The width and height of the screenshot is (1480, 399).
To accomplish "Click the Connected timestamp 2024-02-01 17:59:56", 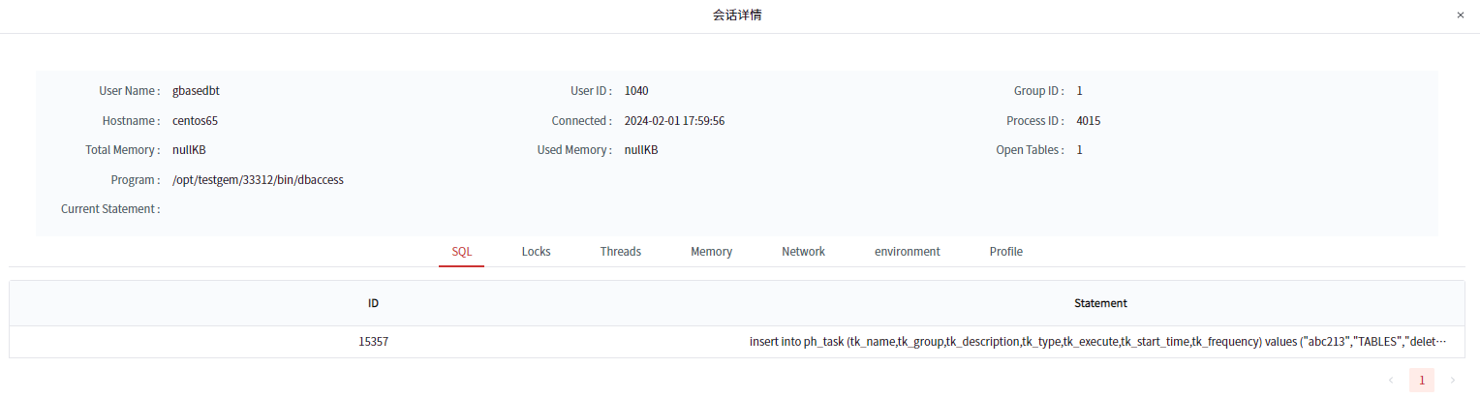I will (x=674, y=121).
